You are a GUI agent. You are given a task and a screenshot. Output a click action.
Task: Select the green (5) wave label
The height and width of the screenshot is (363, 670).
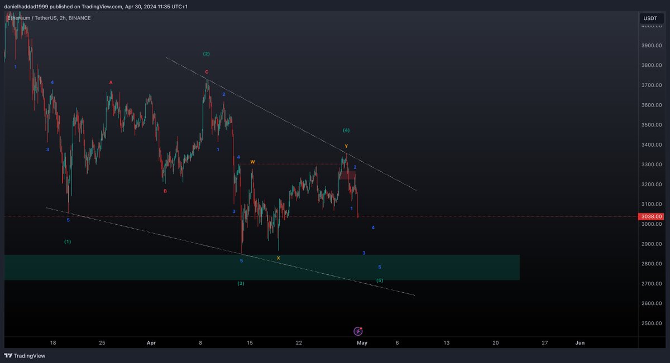point(380,280)
